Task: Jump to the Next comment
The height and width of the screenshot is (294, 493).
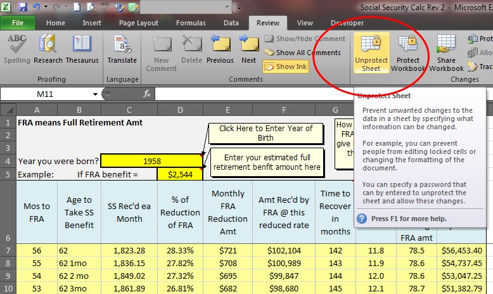Action: 248,49
